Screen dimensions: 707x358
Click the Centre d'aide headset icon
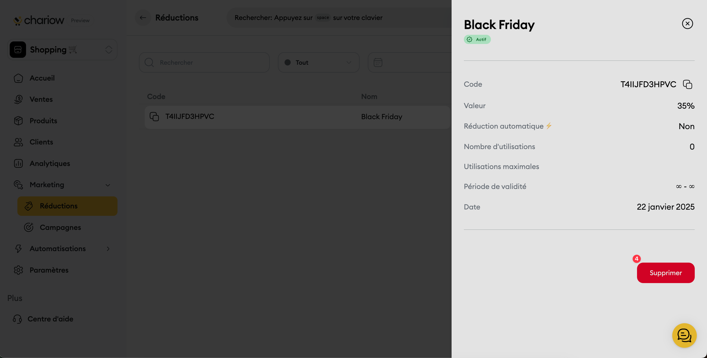tap(17, 319)
